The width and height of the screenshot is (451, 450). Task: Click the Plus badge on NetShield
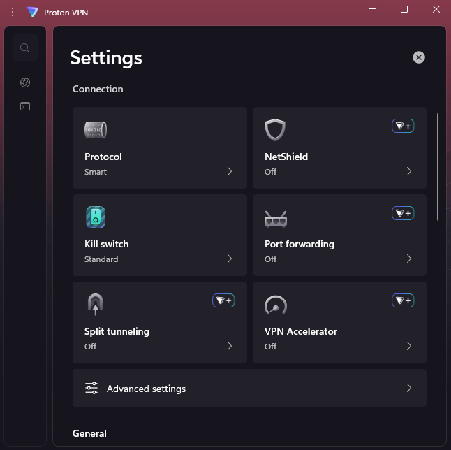403,126
